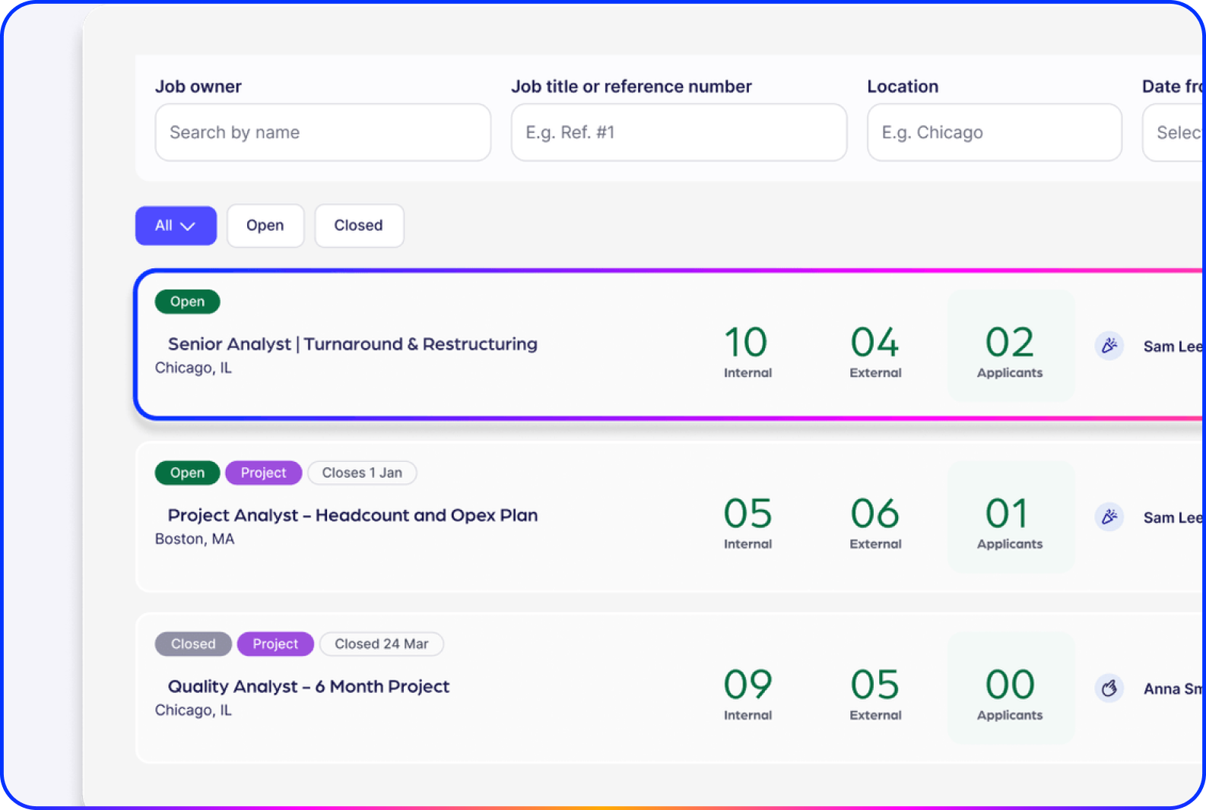Screen dimensions: 1206x810
Task: Click into the Location input field
Action: [x=994, y=132]
